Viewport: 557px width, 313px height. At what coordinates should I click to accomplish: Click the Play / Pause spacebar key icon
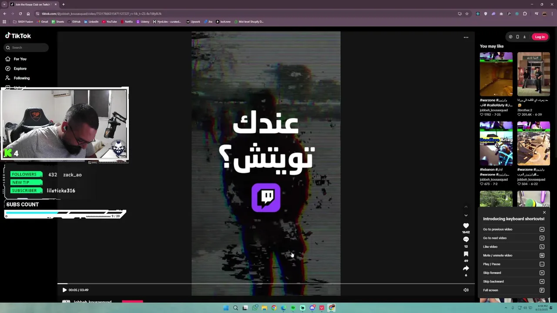542,264
